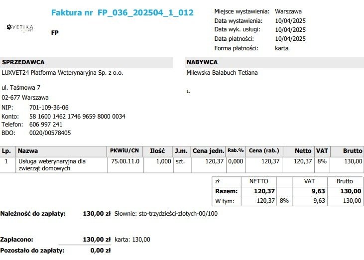Image resolution: width=364 pixels, height=260 pixels.
Task: Click quantity cell '1,000'
Action: pyautogui.click(x=164, y=161)
